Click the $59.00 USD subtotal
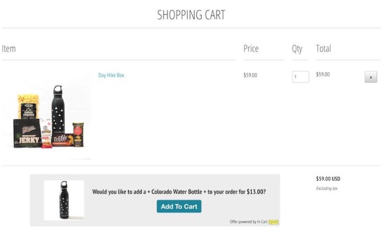The image size is (384, 228). pos(328,179)
